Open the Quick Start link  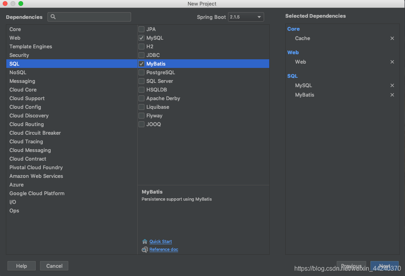coord(161,241)
